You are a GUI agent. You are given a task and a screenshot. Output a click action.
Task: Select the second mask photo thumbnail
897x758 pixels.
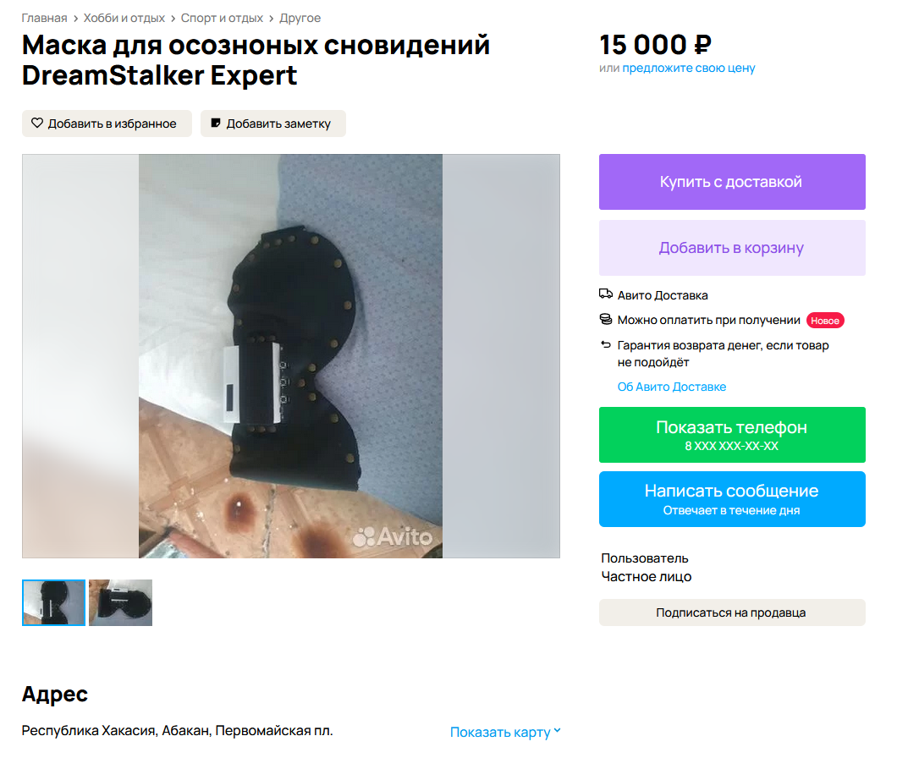(121, 602)
